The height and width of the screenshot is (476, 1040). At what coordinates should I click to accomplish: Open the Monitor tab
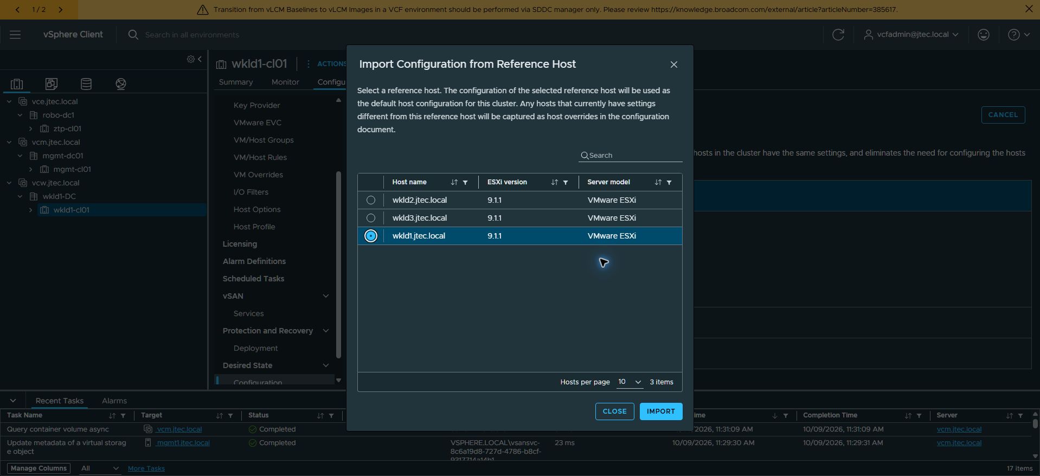(x=285, y=82)
